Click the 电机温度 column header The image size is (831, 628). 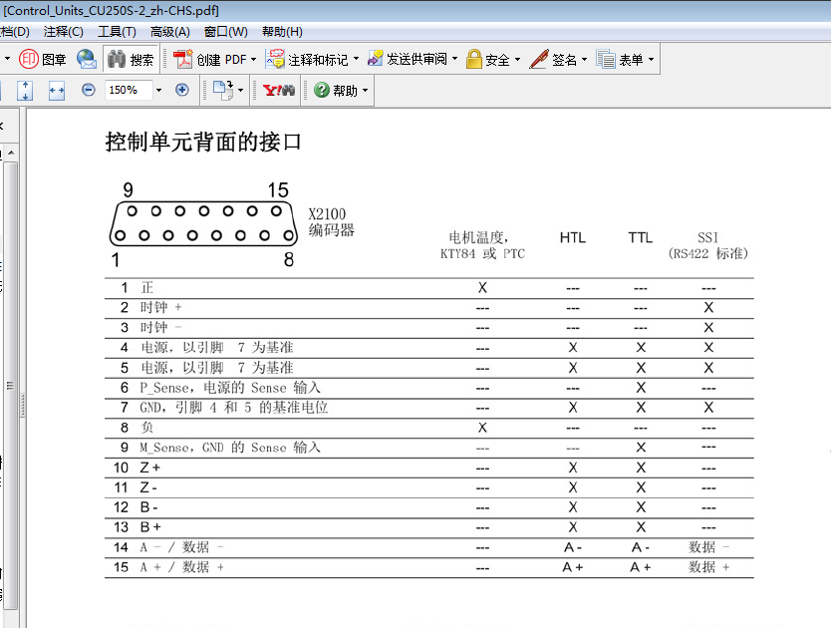coord(482,245)
